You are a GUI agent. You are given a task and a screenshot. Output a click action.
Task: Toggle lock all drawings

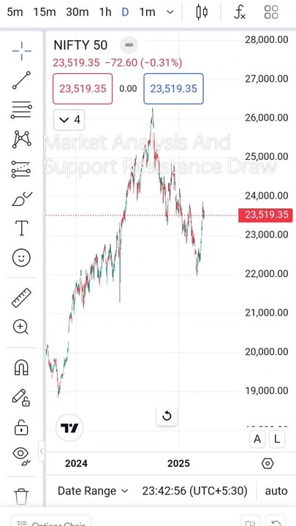point(20,427)
